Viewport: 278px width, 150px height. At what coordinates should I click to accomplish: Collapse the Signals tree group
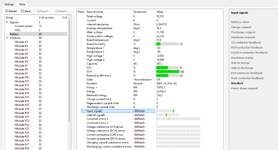(x=7, y=22)
